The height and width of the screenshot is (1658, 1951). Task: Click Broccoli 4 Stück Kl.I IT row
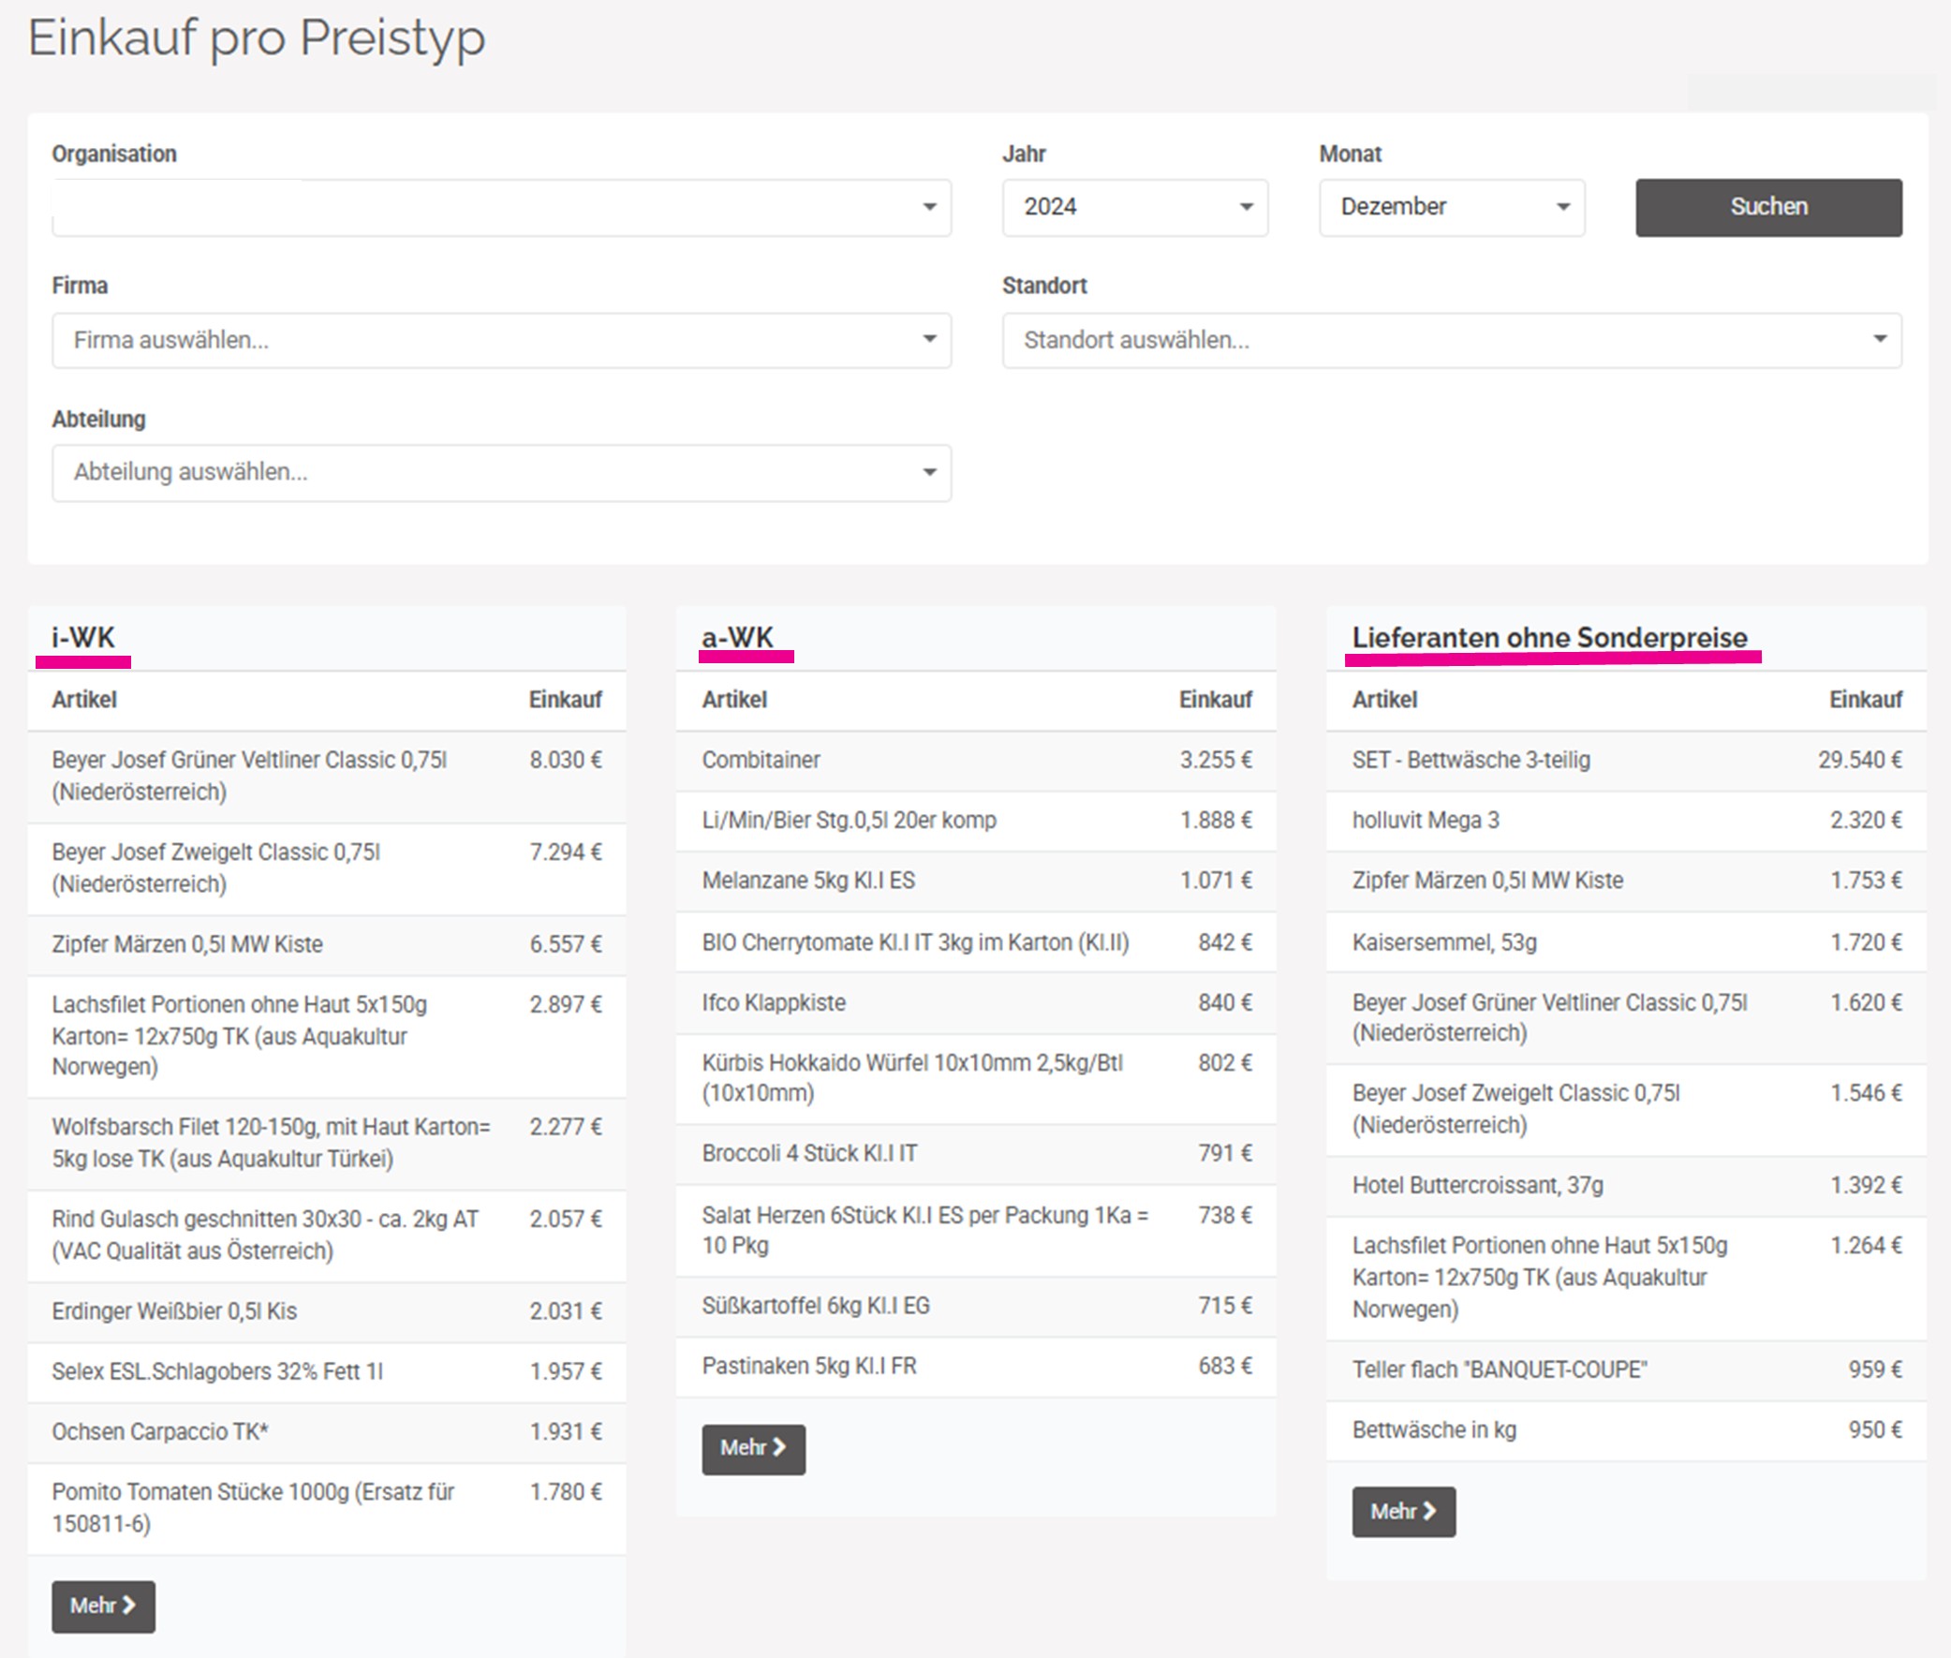point(977,1153)
